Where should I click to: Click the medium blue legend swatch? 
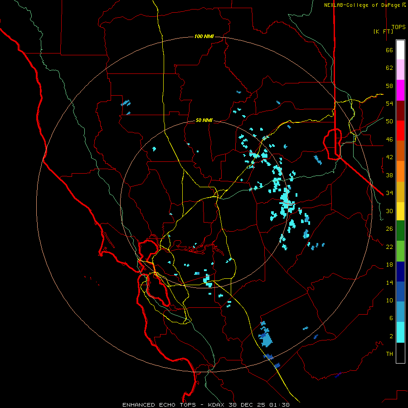click(x=400, y=291)
